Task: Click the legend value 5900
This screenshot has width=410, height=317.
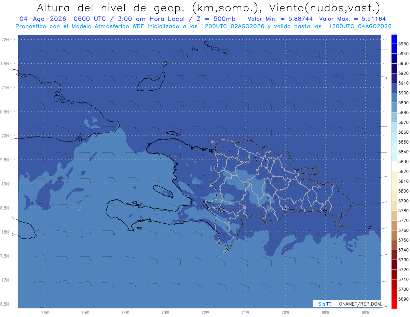Action: coord(403,93)
